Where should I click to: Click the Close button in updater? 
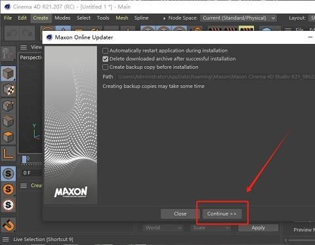coord(180,214)
